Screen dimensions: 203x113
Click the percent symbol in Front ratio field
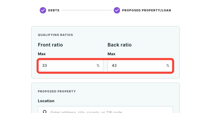(98, 65)
